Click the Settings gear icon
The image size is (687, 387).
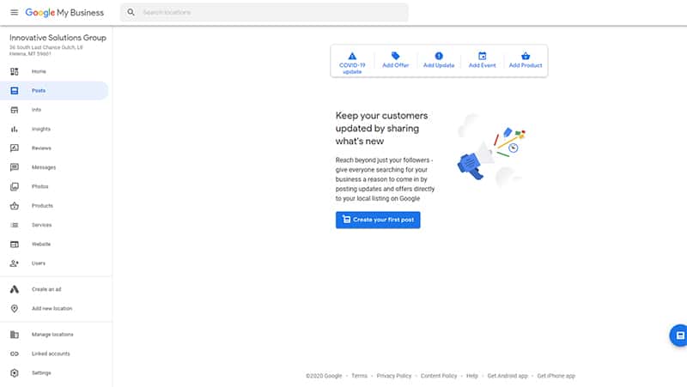tap(15, 373)
